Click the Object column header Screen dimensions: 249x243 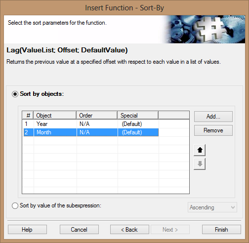point(55,116)
